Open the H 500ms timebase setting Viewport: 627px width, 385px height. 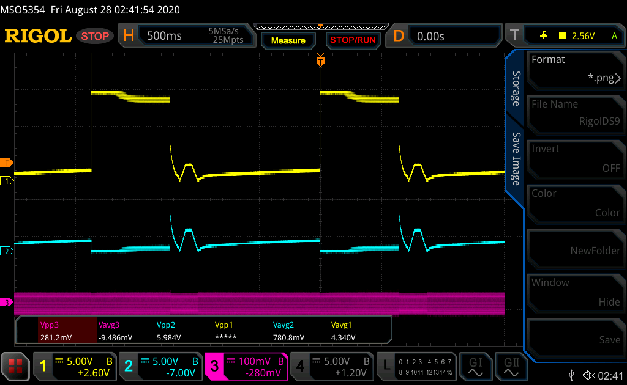coord(187,35)
